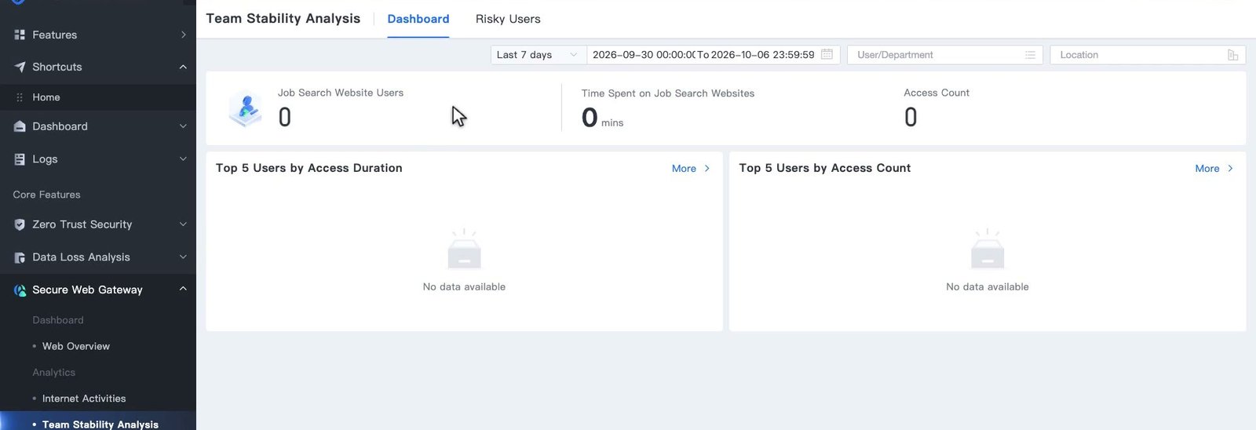
Task: Click the Analytics sidebar label
Action: coord(53,373)
